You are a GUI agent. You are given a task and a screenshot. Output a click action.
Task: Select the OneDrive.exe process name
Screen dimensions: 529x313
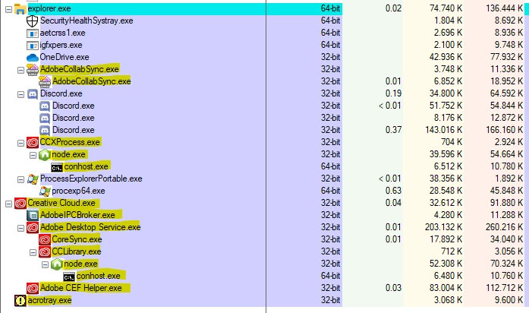[x=65, y=57]
